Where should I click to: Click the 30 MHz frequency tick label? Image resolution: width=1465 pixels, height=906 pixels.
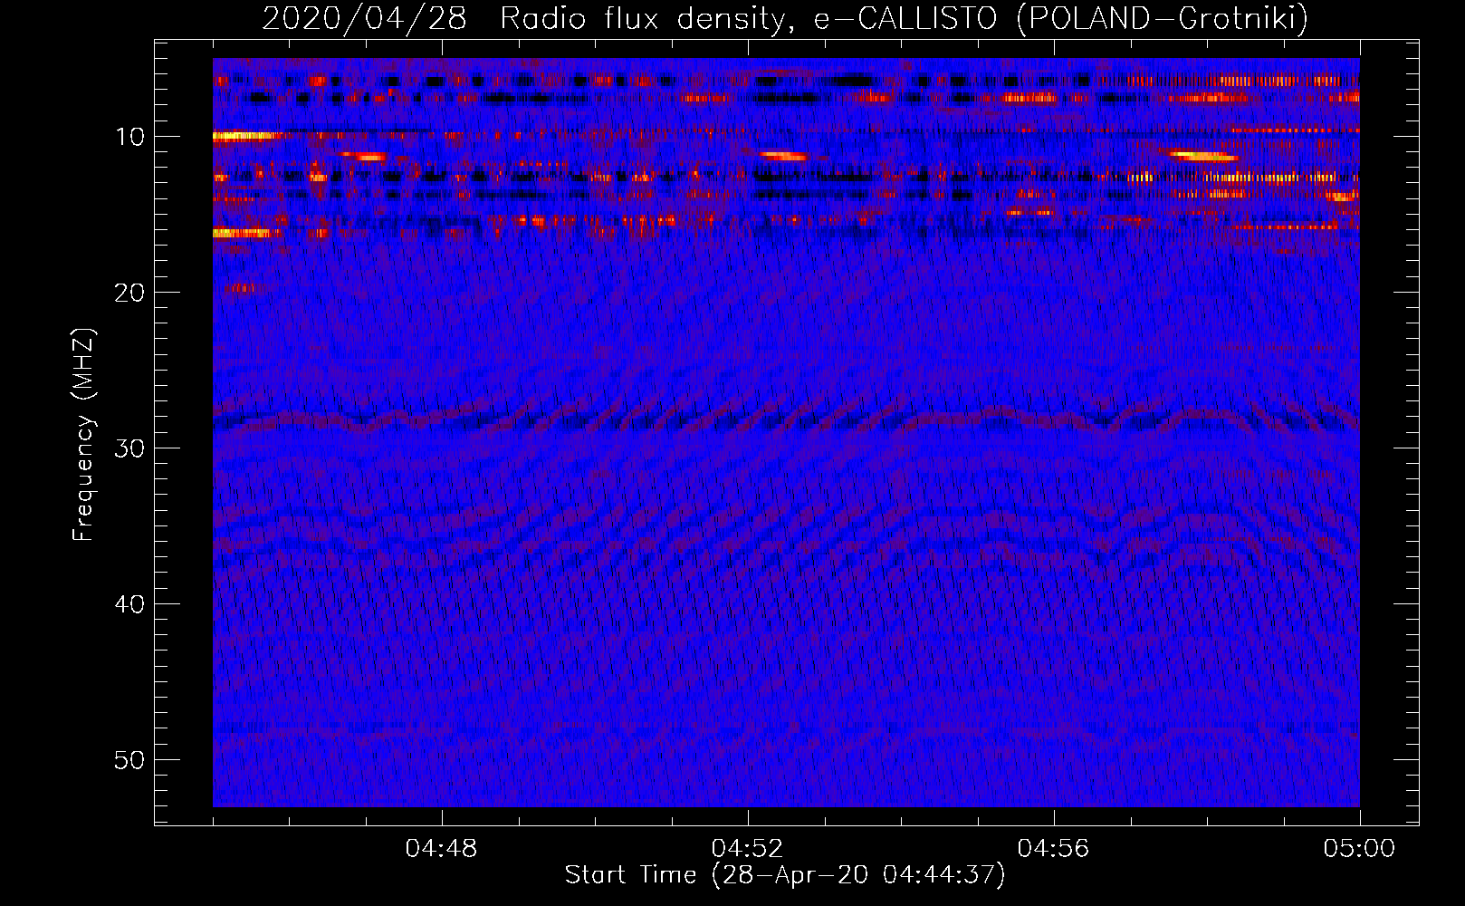click(129, 448)
